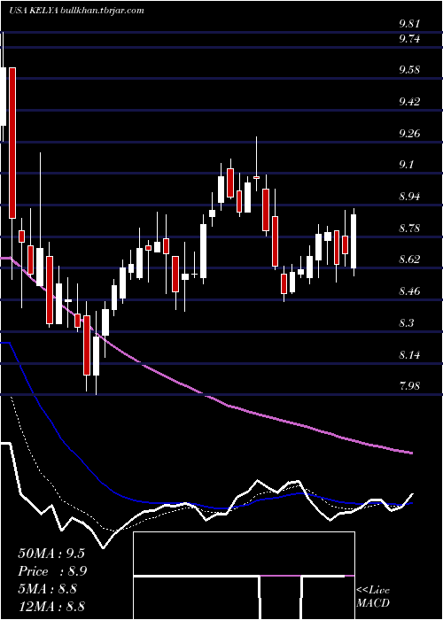Click the 8.46 price axis label
The height and width of the screenshot is (620, 443).
(409, 291)
